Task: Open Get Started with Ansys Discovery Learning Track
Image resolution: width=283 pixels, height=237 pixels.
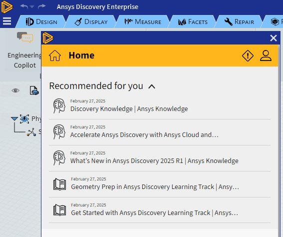Action: [155, 213]
